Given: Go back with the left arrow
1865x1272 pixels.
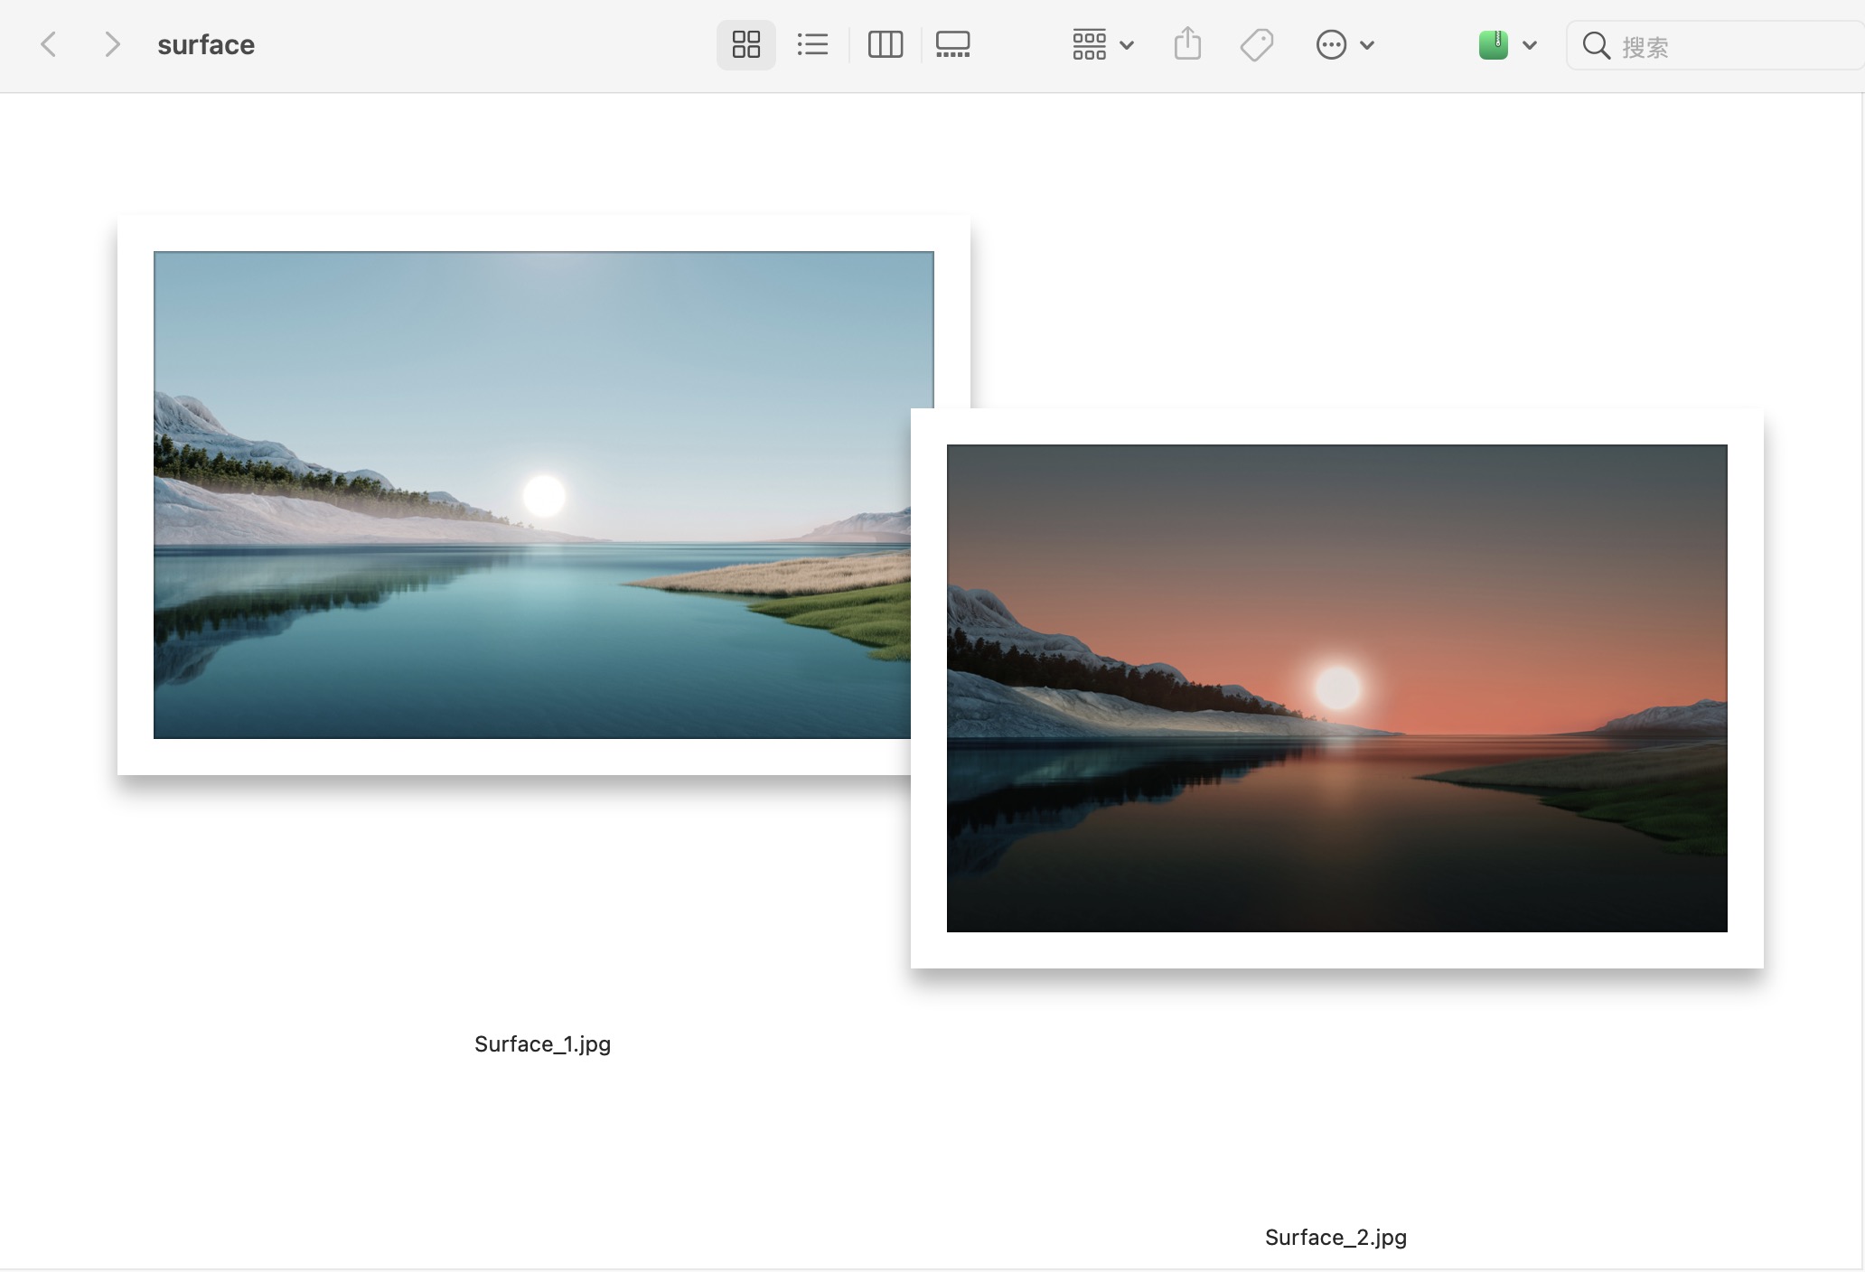Looking at the screenshot, I should (49, 44).
